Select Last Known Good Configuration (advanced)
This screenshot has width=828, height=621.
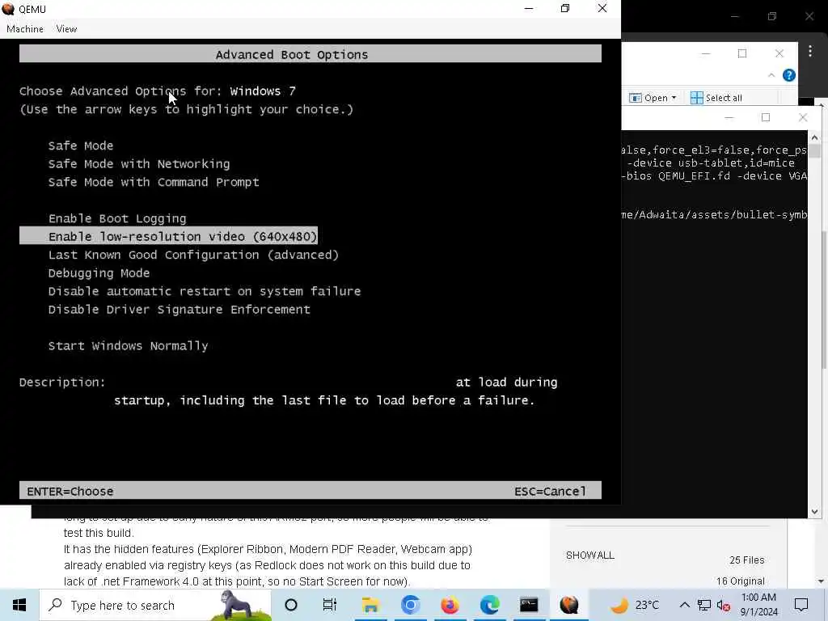193,255
